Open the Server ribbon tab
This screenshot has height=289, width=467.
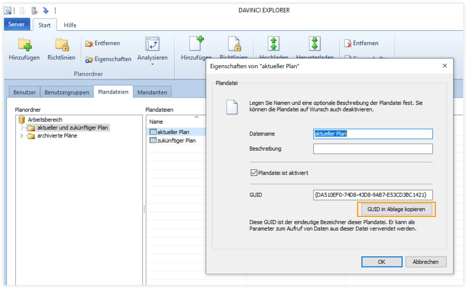click(17, 24)
